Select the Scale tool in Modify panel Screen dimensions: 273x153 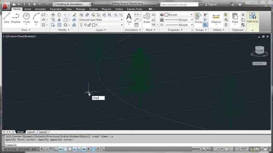click(59, 25)
